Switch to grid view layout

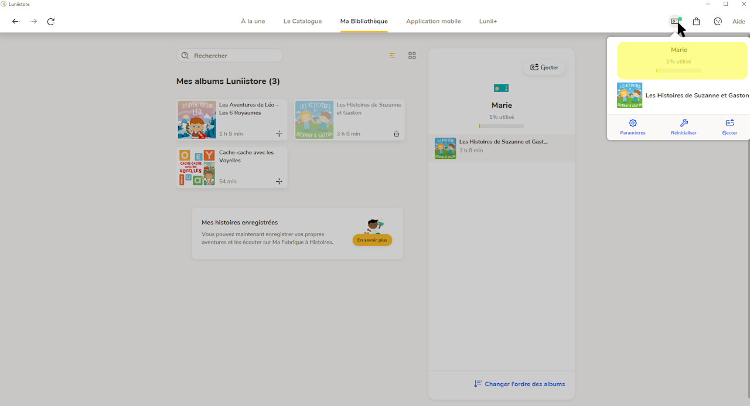(412, 56)
